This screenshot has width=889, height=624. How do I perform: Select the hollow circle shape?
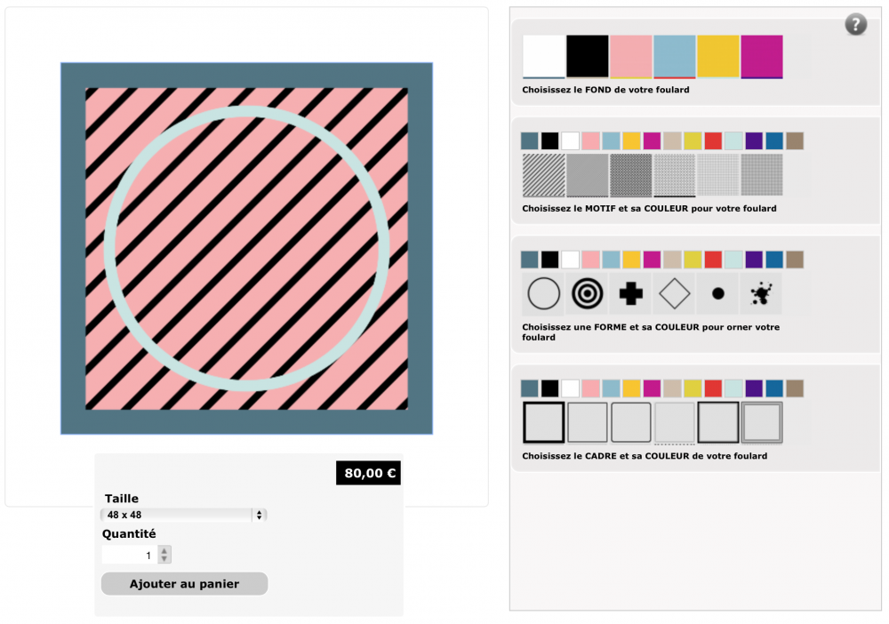[x=544, y=293]
